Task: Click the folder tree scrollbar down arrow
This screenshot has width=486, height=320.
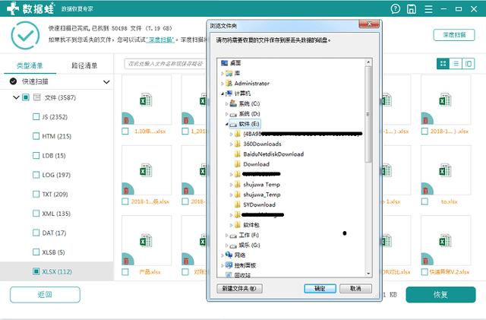Action: pyautogui.click(x=368, y=273)
